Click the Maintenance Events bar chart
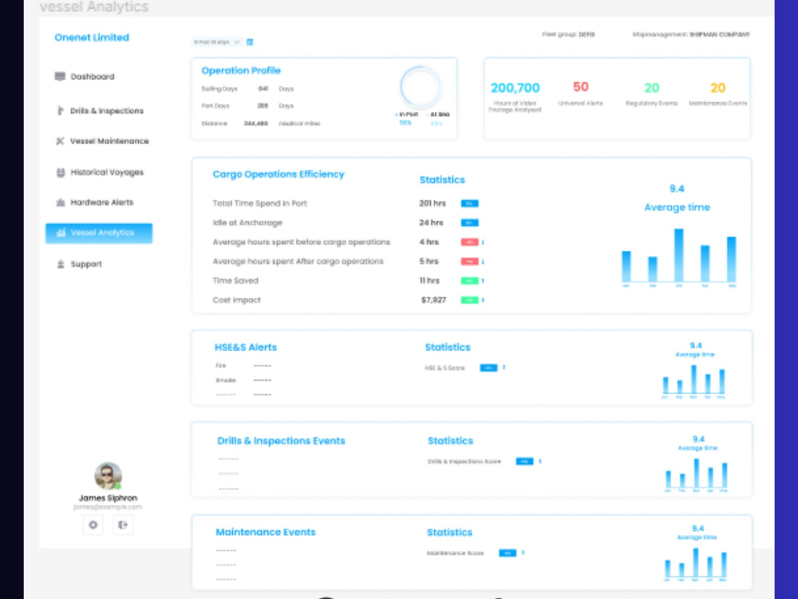 point(696,564)
